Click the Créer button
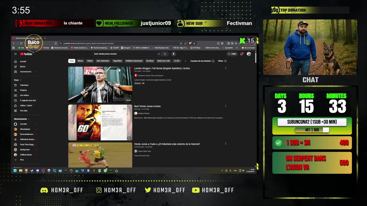This screenshot has width=367, height=206. click(x=232, y=54)
